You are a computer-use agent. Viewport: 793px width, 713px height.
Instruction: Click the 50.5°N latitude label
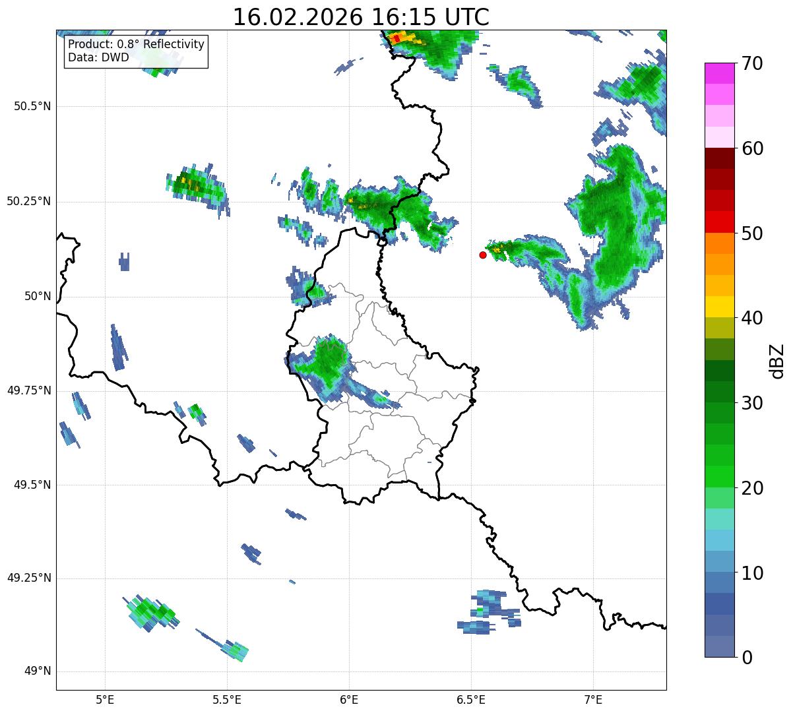pos(32,106)
